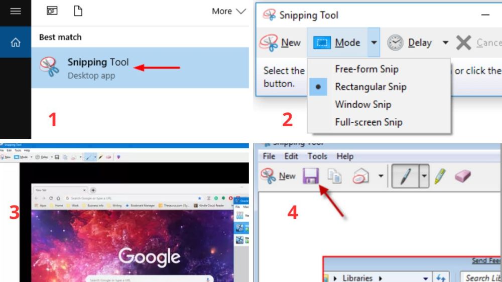Open the large File menu below Snipping Tool title
The image size is (502, 282).
(269, 156)
